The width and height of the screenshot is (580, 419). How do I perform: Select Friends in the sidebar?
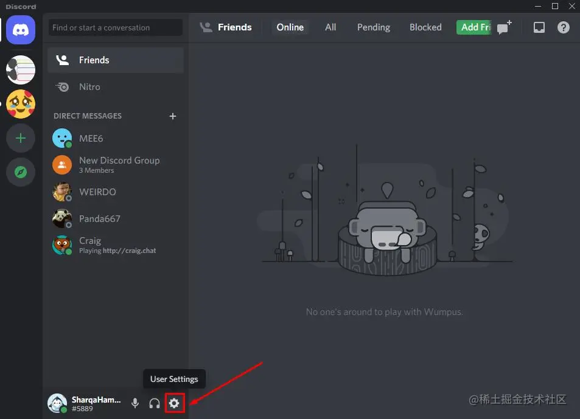click(116, 60)
